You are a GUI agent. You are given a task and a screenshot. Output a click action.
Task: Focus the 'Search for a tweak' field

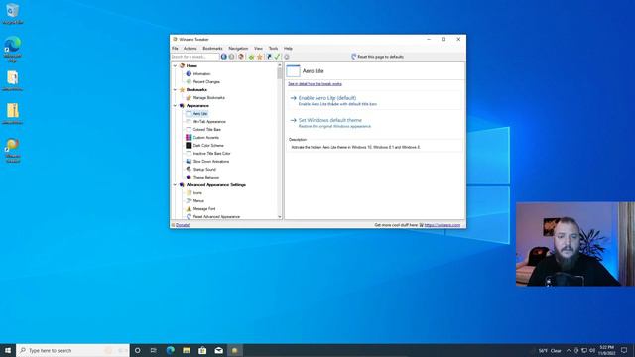[x=194, y=57]
